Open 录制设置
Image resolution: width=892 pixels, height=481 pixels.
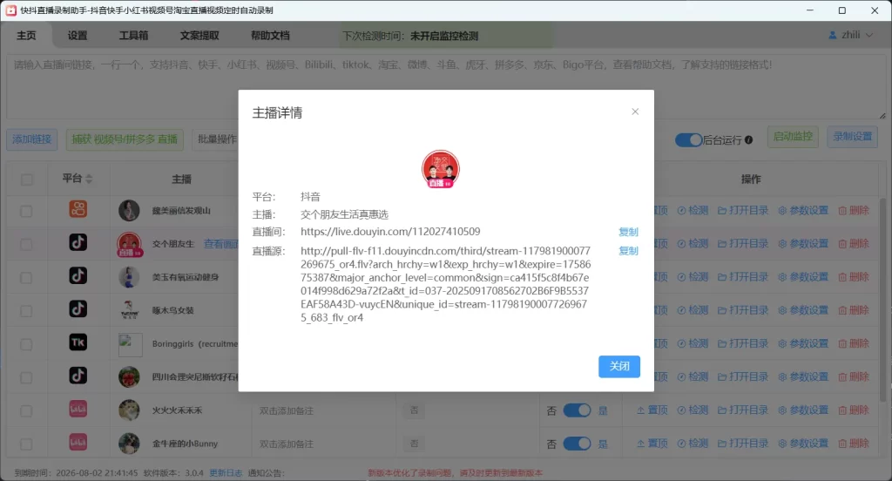[x=852, y=137]
